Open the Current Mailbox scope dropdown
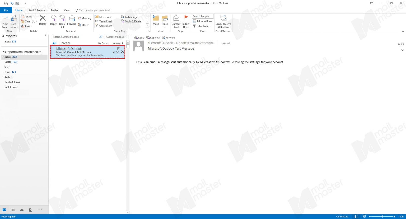Viewport: 406px width, 219px height. click(117, 37)
